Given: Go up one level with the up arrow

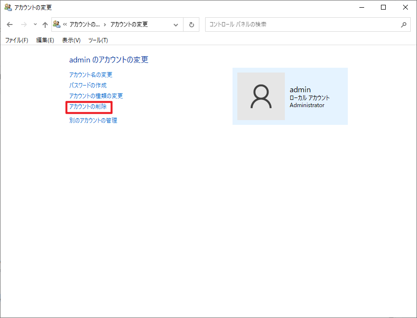Looking at the screenshot, I should click(45, 24).
